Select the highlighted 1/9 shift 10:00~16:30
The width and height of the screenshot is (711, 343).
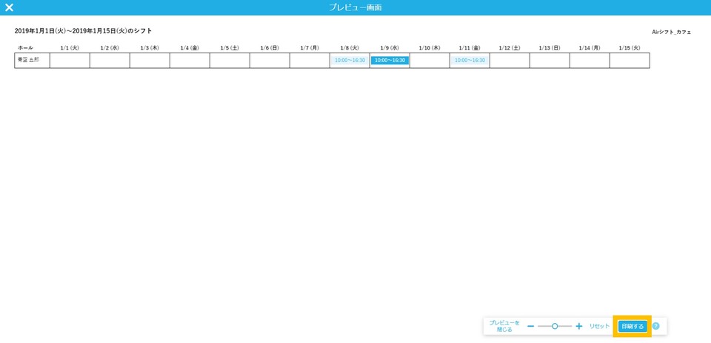(390, 61)
